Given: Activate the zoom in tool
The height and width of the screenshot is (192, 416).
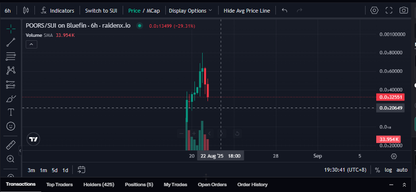Looking at the screenshot, I should (x=11, y=159).
